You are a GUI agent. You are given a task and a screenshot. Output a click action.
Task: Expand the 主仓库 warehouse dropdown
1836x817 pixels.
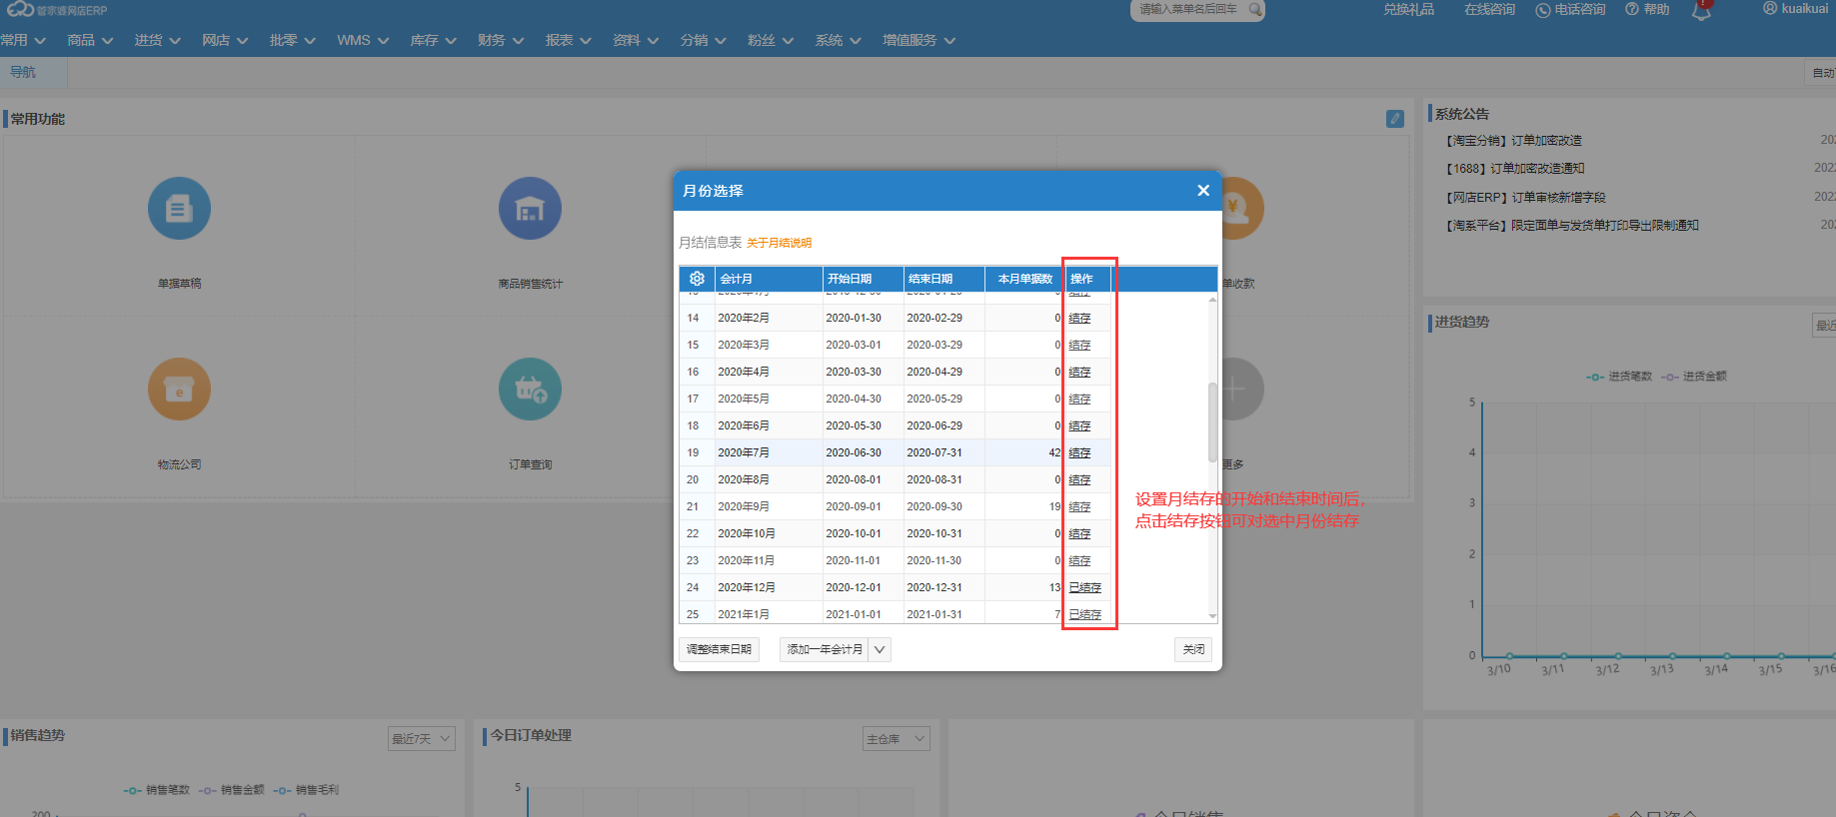pos(896,739)
